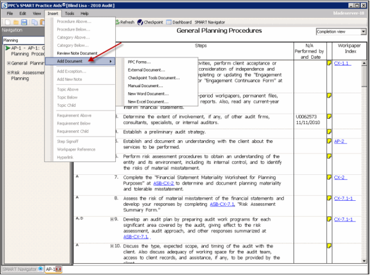Screen dimensions: 370x275
Task: Click yellow note icon beside CX-2 link
Action: tap(330, 177)
